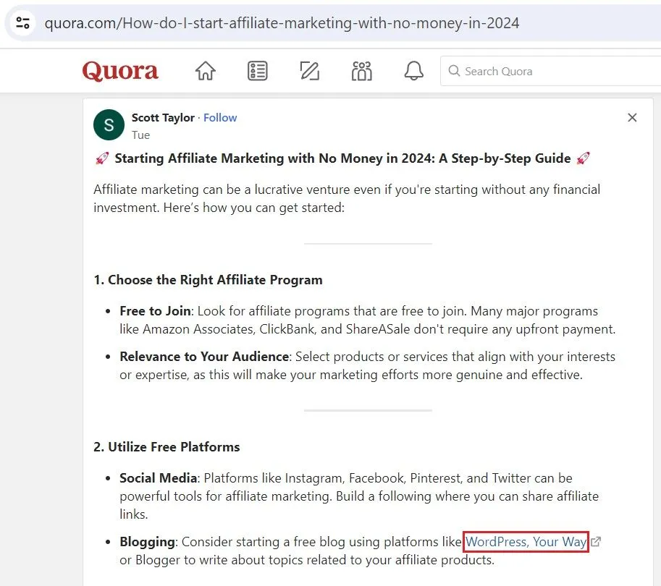Image resolution: width=661 pixels, height=586 pixels.
Task: Click the answer's bold title about starting affiliate marketing
Action: [x=342, y=158]
